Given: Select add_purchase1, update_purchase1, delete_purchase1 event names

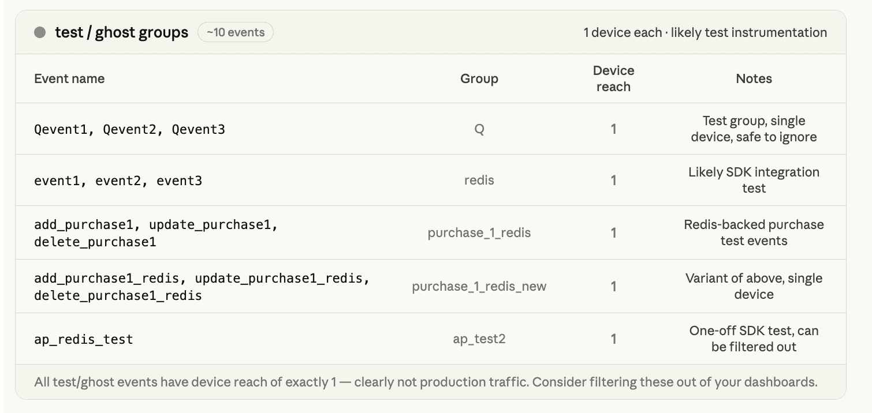Looking at the screenshot, I should click(156, 232).
